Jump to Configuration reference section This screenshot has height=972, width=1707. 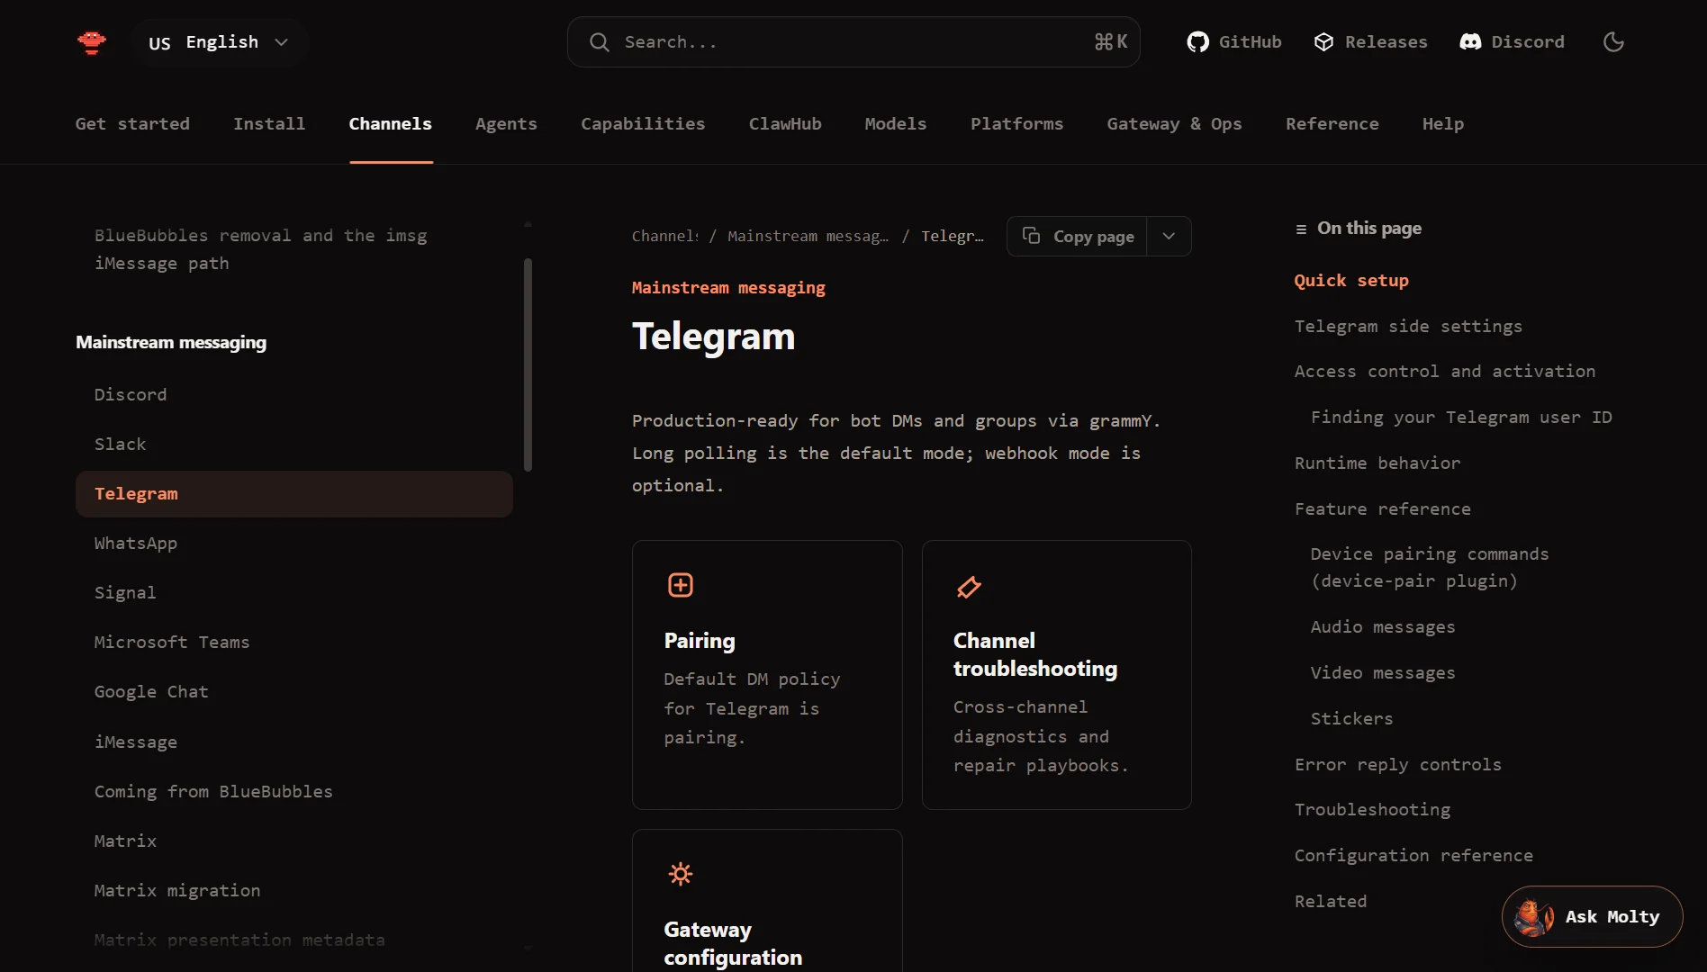(1413, 856)
